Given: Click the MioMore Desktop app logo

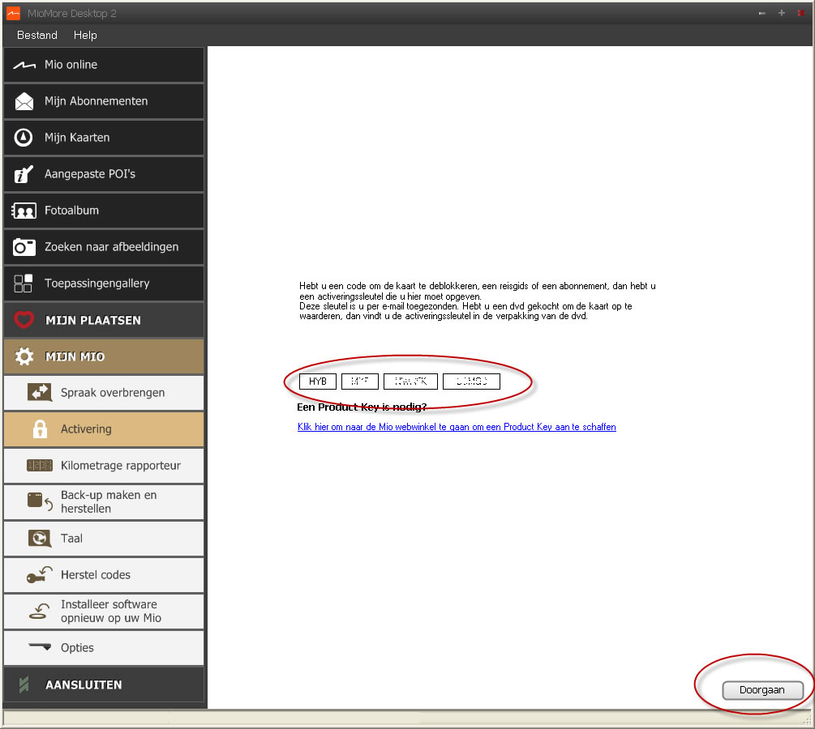Looking at the screenshot, I should 14,13.
